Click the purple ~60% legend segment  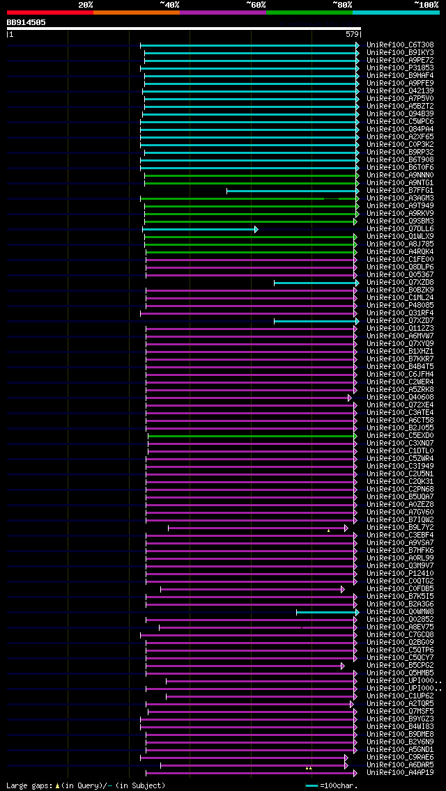tap(223, 12)
